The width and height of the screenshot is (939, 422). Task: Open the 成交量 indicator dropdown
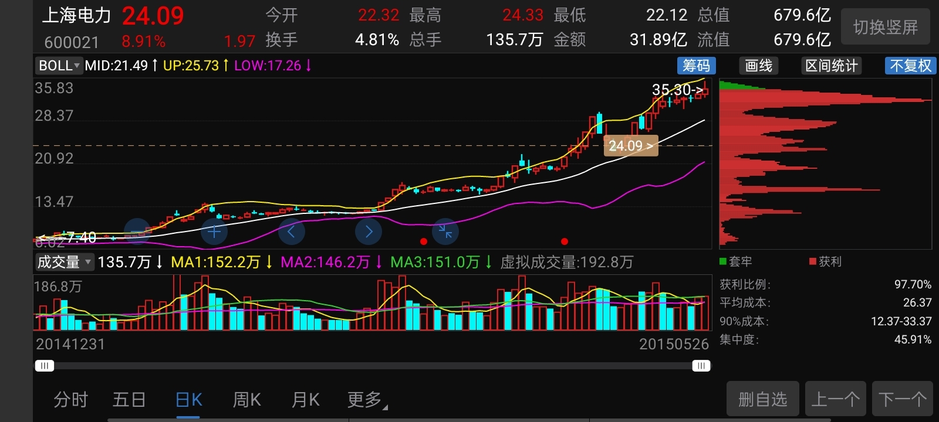tap(64, 262)
